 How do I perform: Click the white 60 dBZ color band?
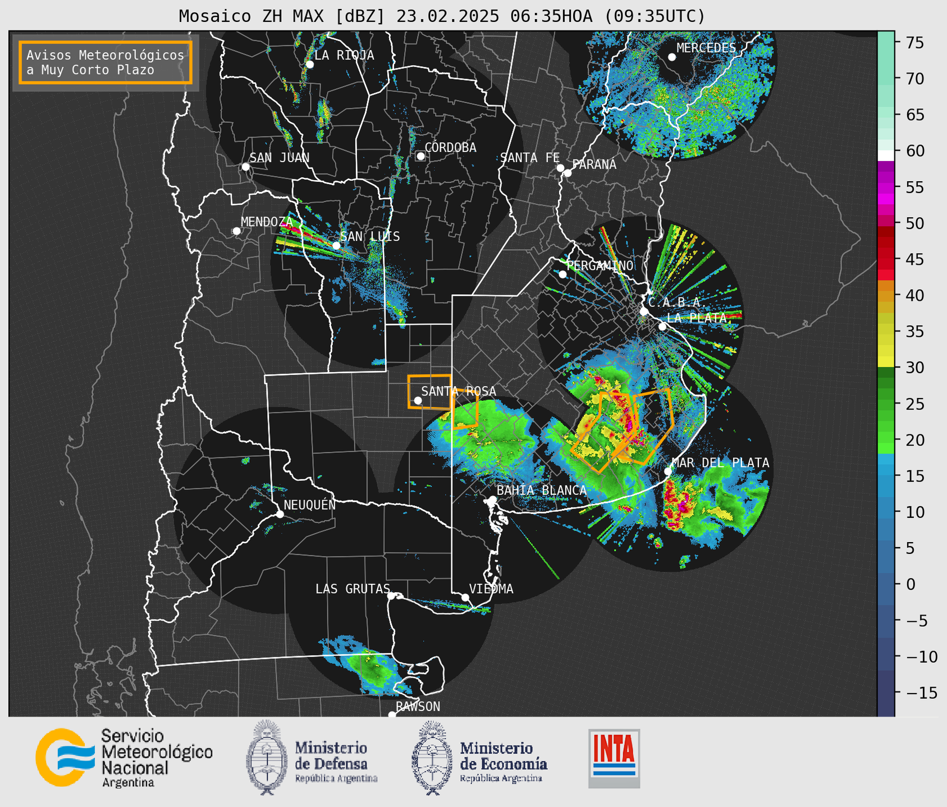pos(886,155)
